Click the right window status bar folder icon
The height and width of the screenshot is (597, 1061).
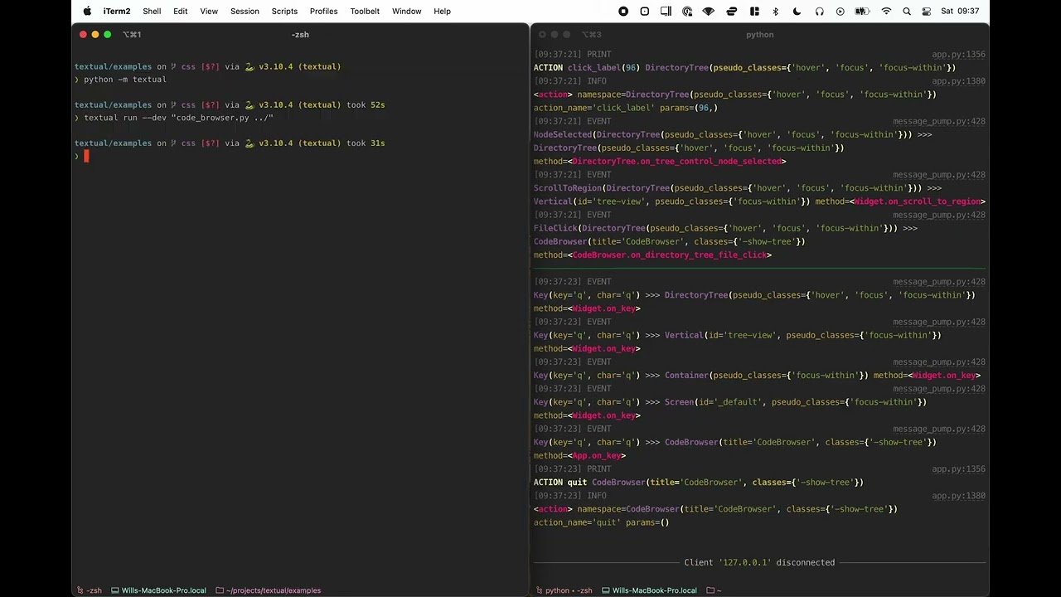click(710, 590)
